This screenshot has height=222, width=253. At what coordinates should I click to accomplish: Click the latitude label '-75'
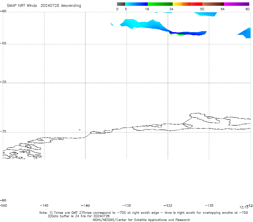pos(3,131)
